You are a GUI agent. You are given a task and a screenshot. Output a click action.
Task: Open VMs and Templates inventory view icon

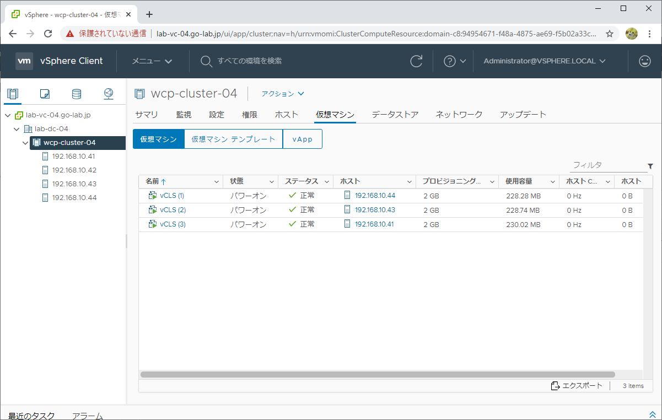pos(45,94)
